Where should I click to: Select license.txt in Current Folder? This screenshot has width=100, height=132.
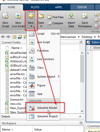click(x=17, y=100)
